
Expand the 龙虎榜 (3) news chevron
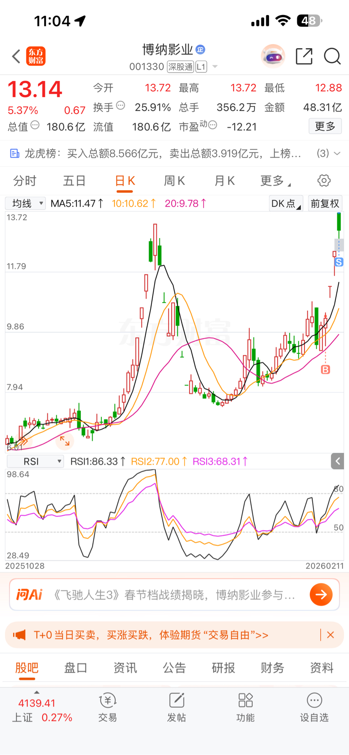337,154
